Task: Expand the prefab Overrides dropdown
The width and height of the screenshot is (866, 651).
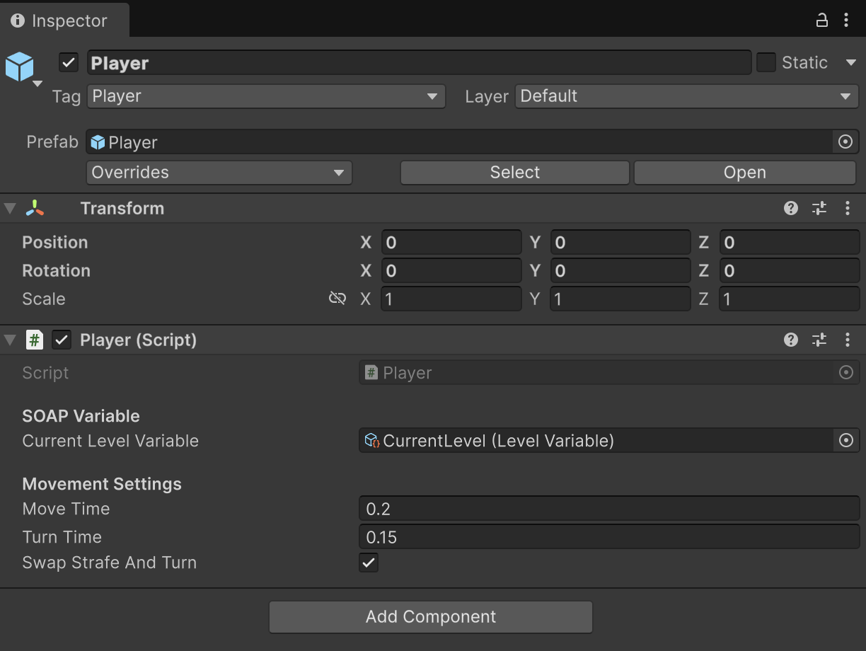Action: pos(219,173)
